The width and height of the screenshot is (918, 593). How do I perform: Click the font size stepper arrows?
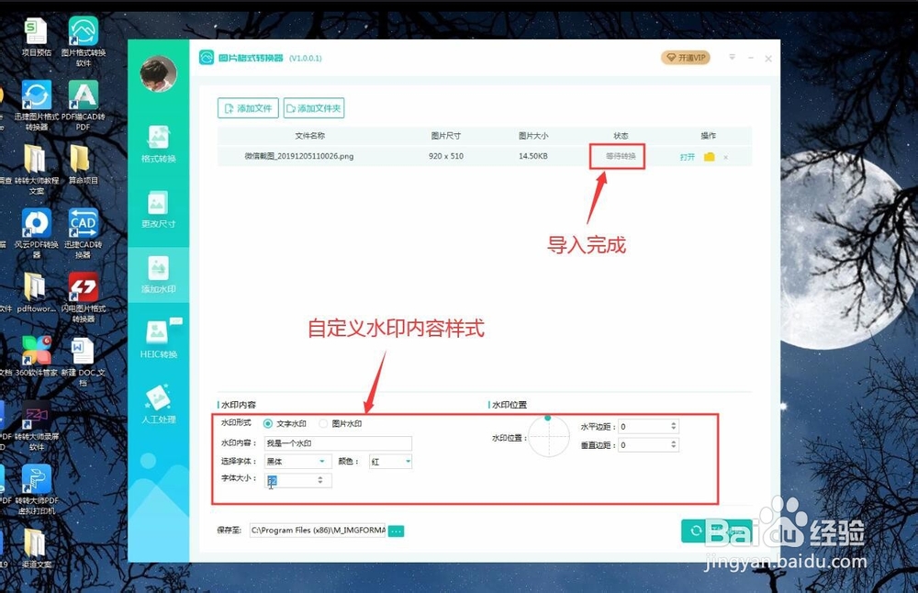pos(320,480)
